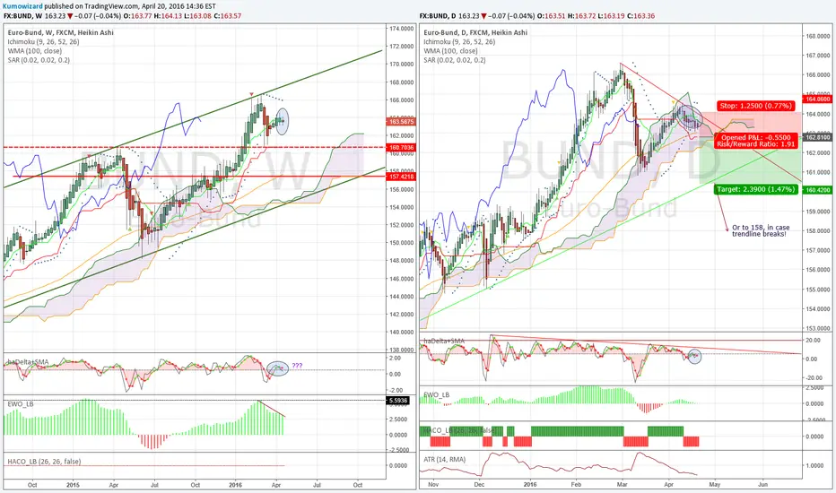Screen dimensions: 836x493
Task: Click Feb on daily time axis
Action: pos(576,484)
